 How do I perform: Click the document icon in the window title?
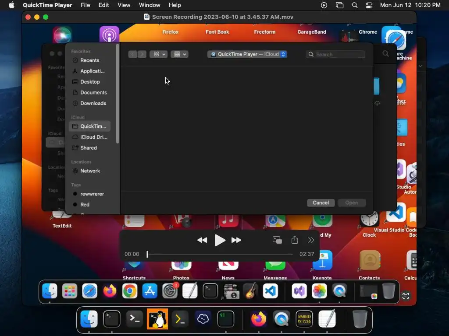(x=146, y=17)
